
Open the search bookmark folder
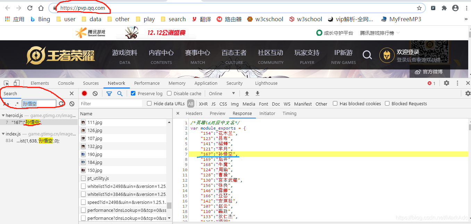click(173, 19)
